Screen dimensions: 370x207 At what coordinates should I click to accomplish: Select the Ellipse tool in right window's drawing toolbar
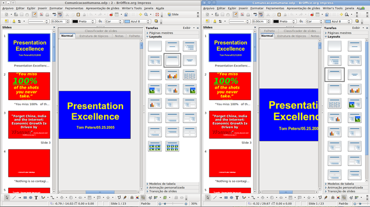[232, 198]
